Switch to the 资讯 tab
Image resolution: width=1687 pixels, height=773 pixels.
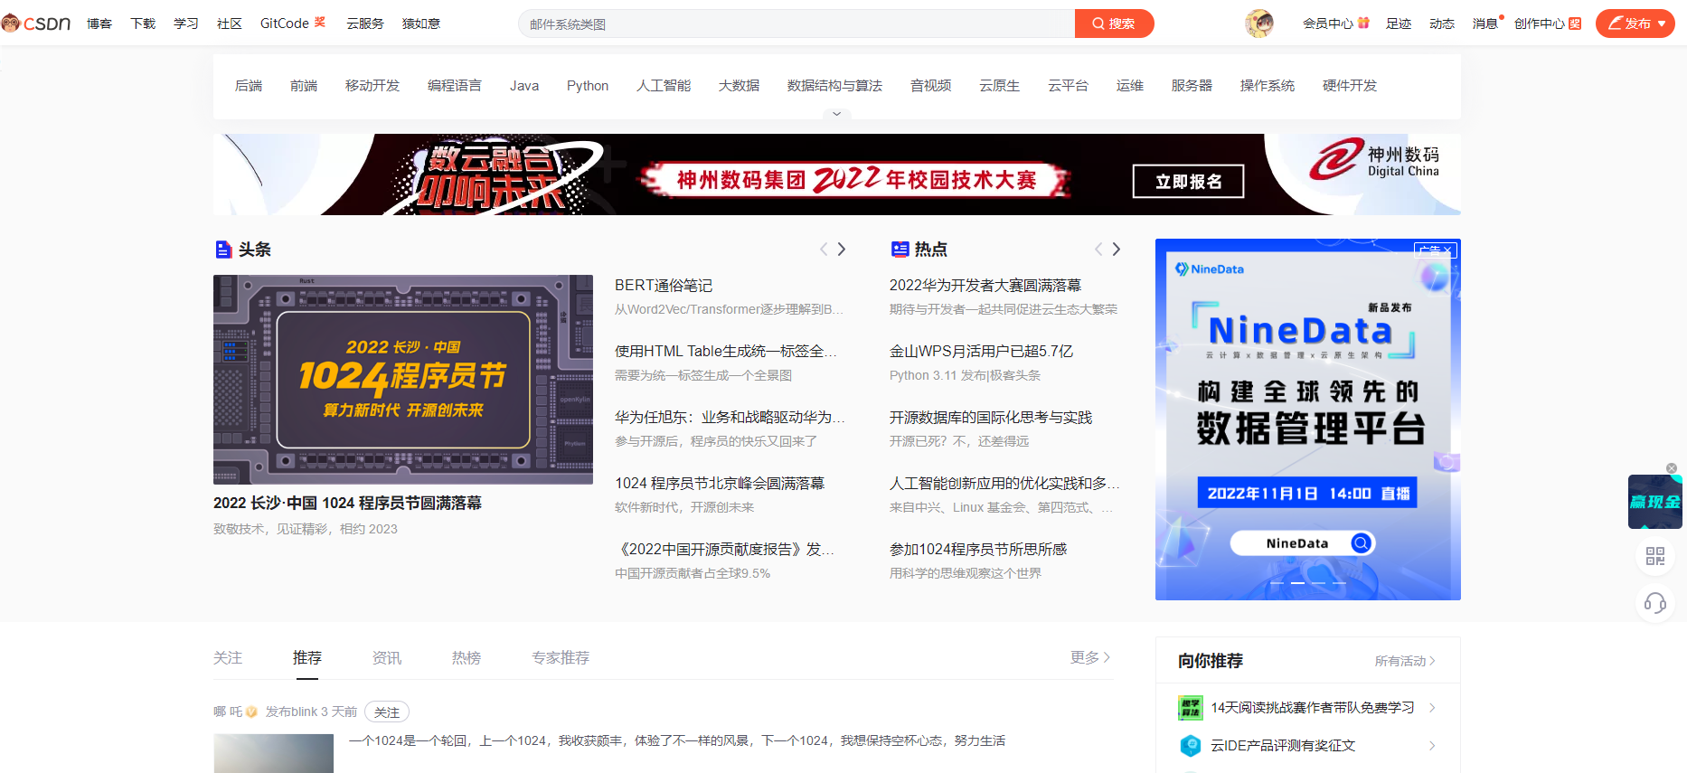coord(387,657)
